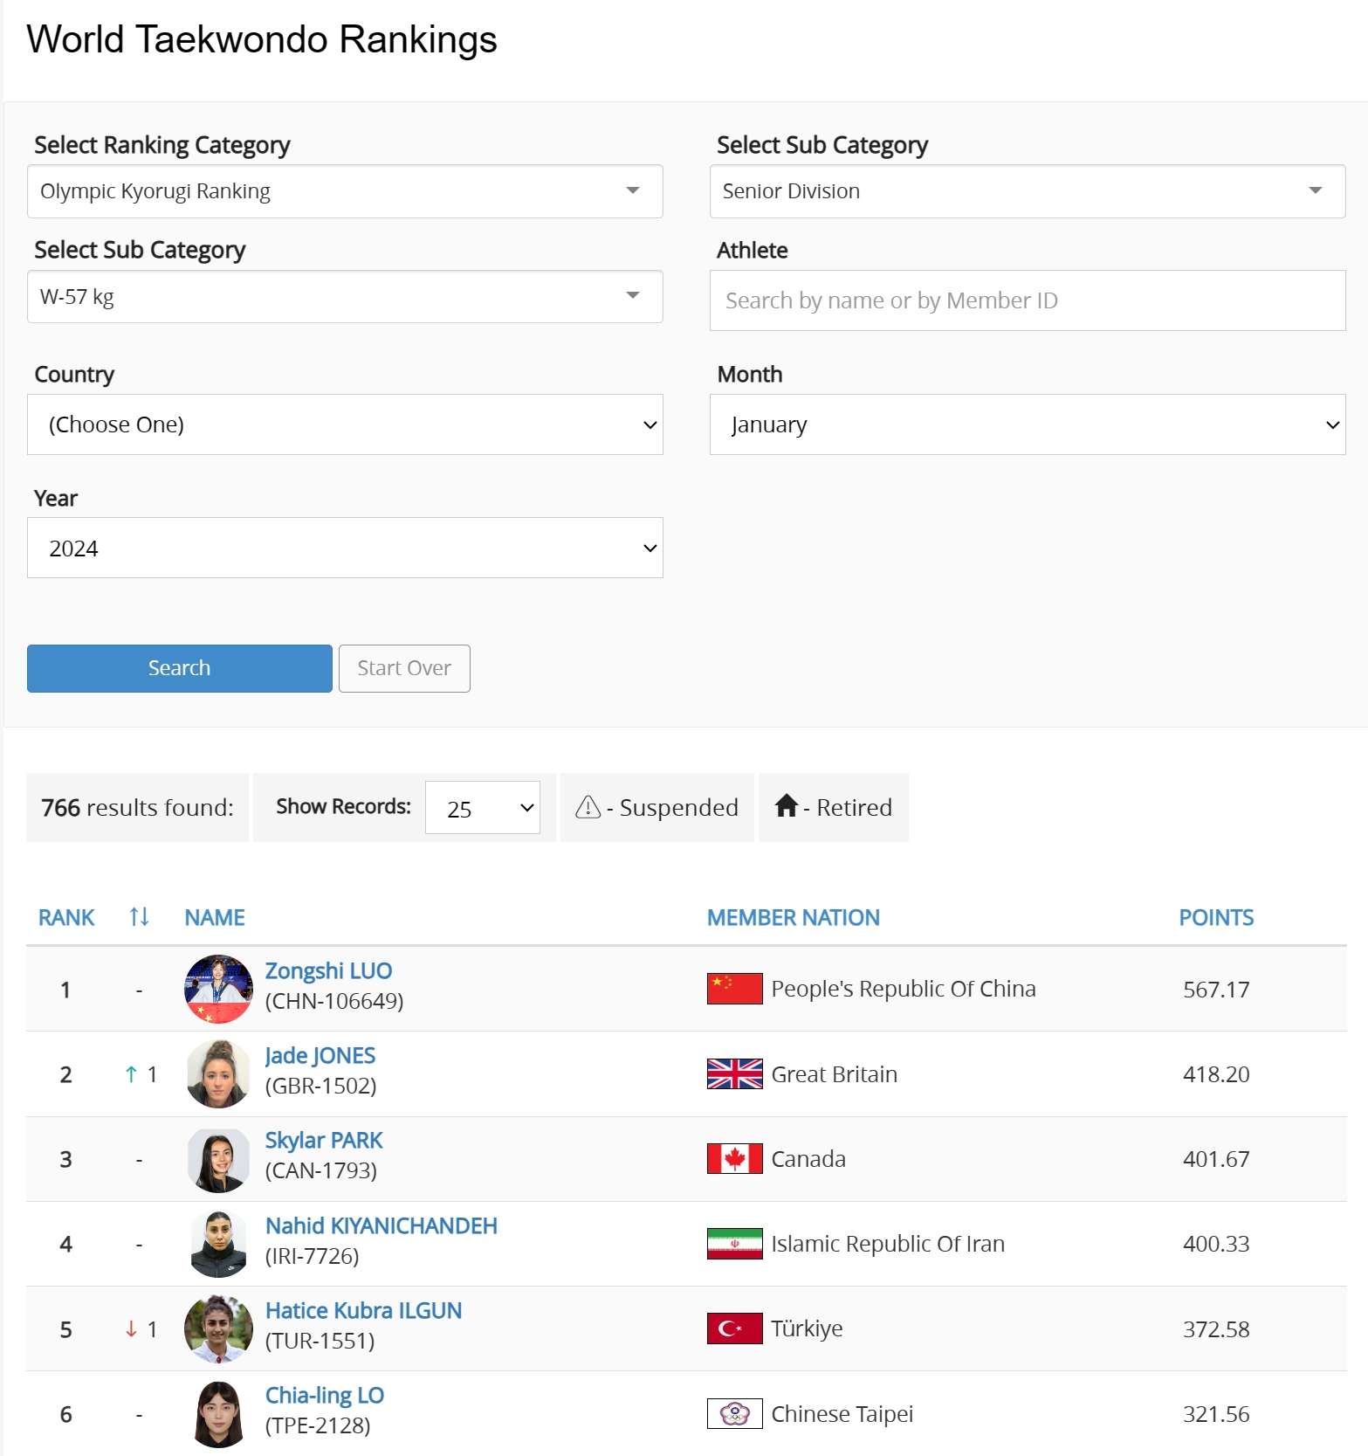The height and width of the screenshot is (1456, 1368).
Task: Click the Great Britain flag icon
Action: point(734,1073)
